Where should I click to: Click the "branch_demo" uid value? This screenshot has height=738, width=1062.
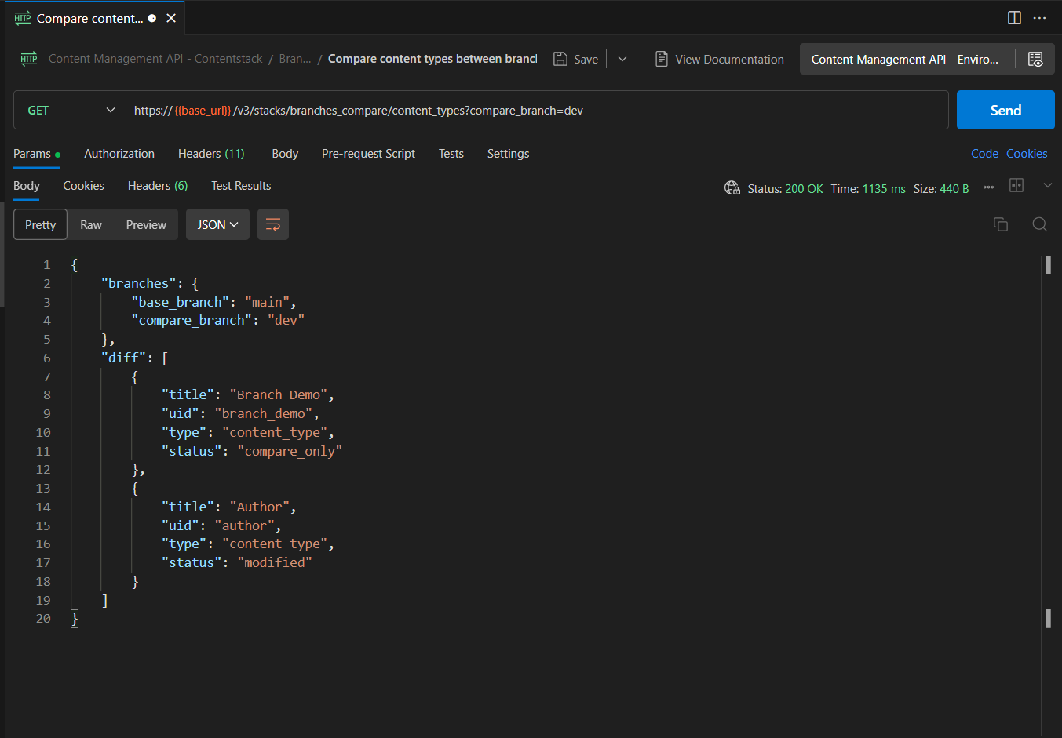pyautogui.click(x=263, y=413)
